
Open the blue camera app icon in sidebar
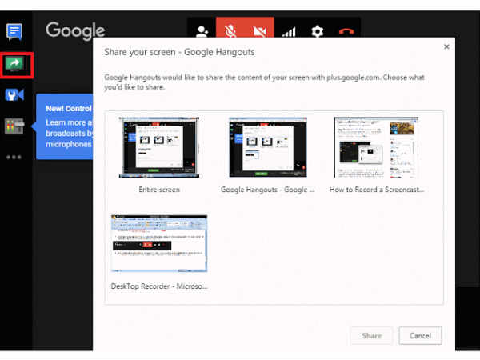point(14,95)
